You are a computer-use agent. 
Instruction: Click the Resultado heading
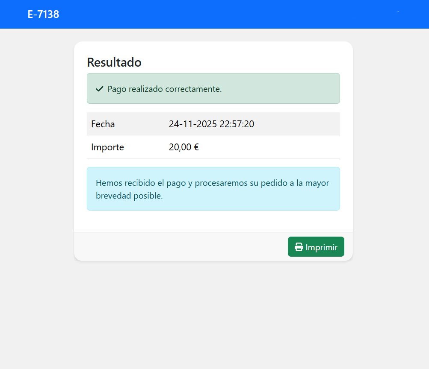114,62
